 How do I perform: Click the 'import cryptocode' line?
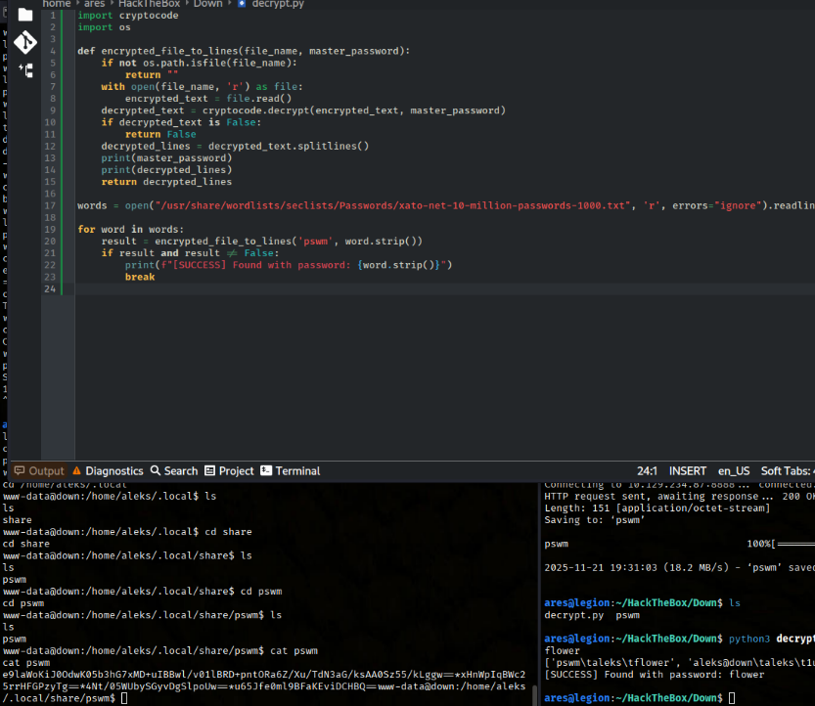click(x=128, y=15)
